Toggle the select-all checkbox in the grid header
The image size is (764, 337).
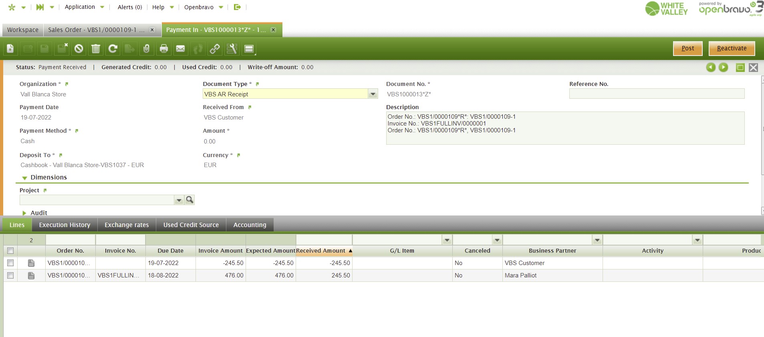[x=10, y=251]
